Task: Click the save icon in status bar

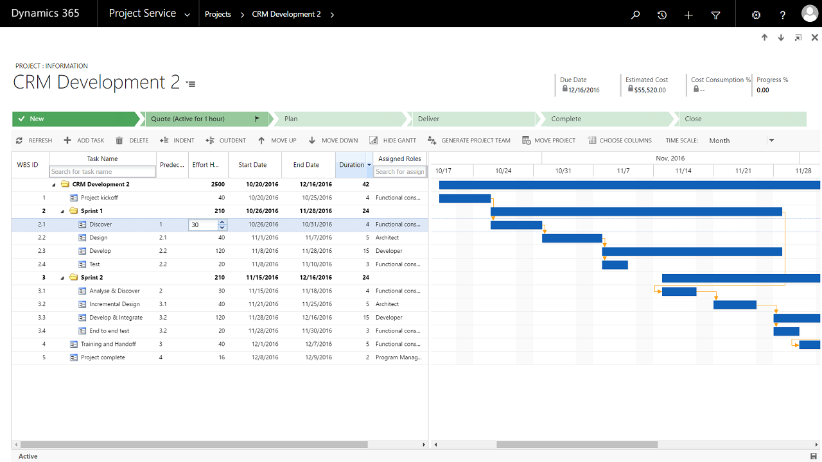Action: coord(814,456)
